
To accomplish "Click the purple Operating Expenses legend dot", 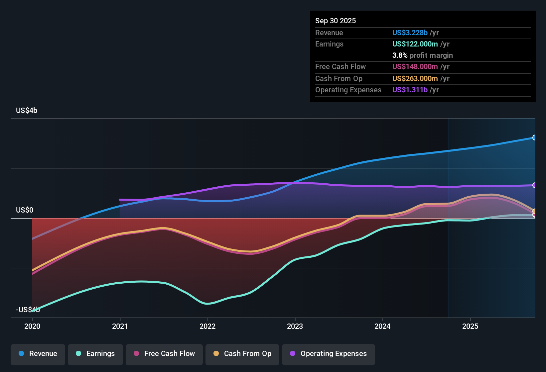I will 292,354.
